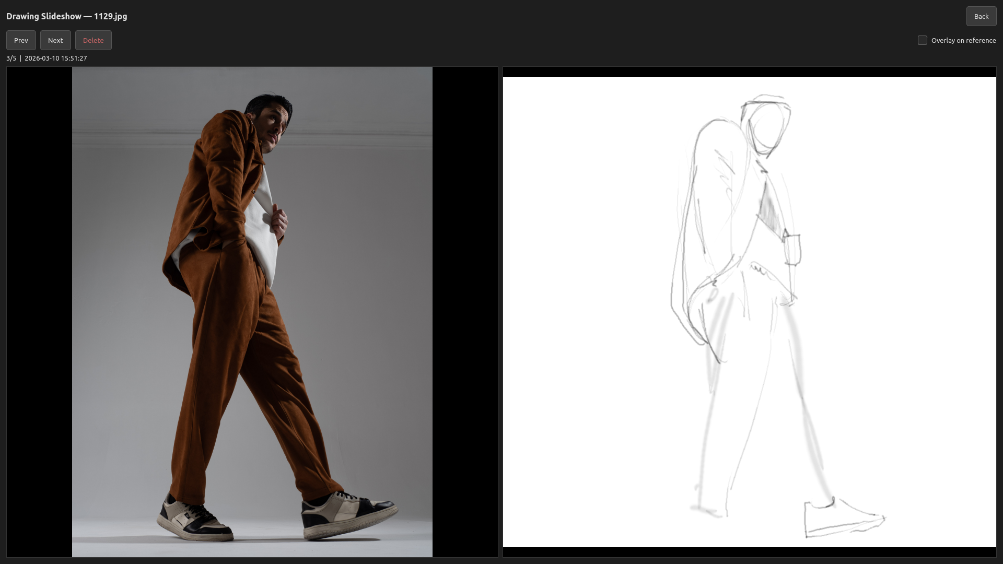Image resolution: width=1003 pixels, height=564 pixels.
Task: Click the hand gripping the jacket lapel
Action: pyautogui.click(x=279, y=222)
